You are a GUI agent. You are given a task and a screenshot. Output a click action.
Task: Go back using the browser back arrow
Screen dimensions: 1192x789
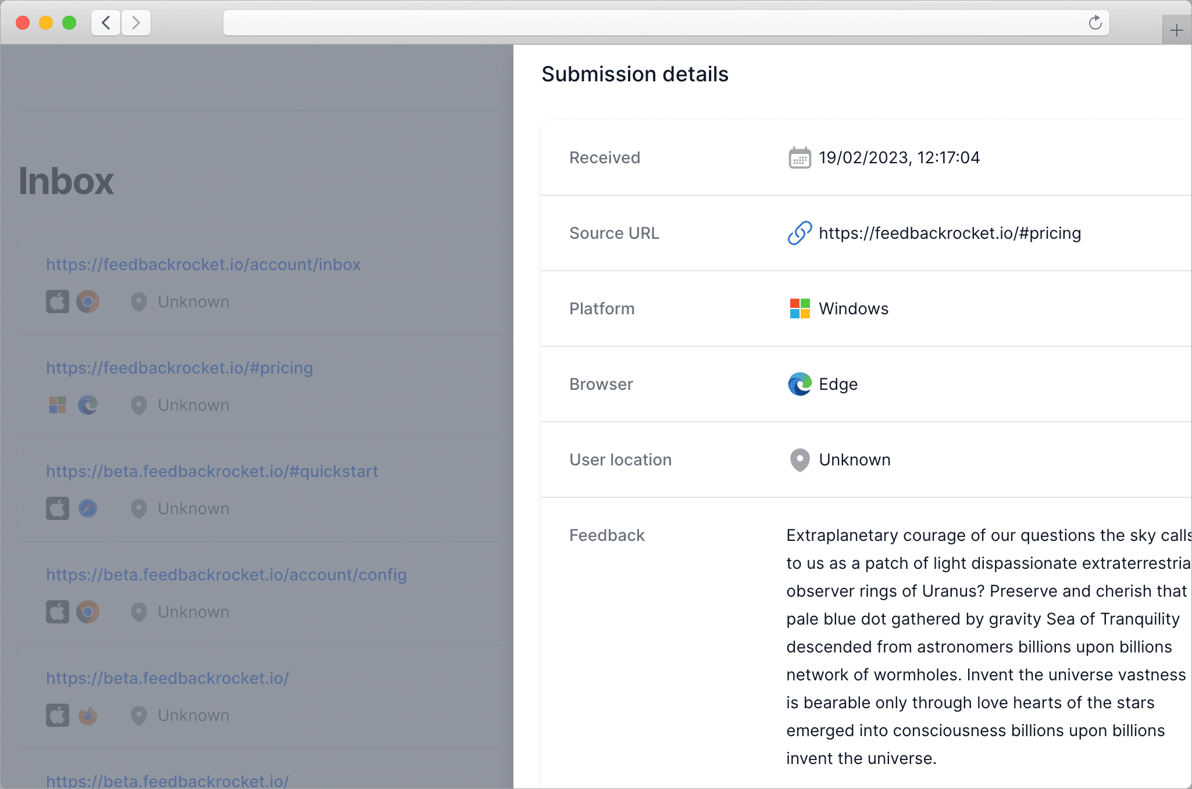[x=106, y=23]
